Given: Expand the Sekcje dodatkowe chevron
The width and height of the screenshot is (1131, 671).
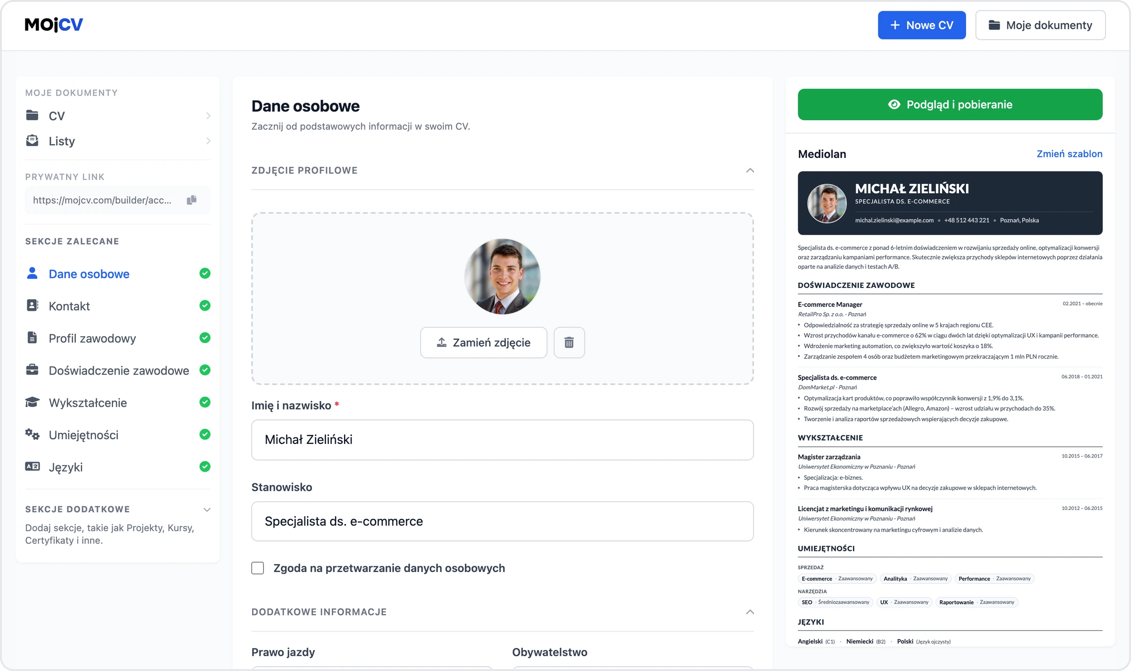Looking at the screenshot, I should coord(207,509).
